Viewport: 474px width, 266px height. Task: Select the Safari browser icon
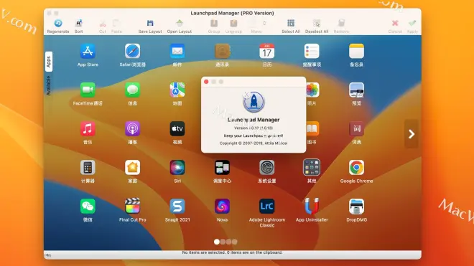132,51
